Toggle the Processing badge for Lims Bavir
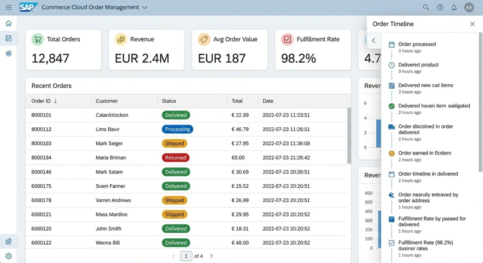The height and width of the screenshot is (263, 483). point(177,129)
